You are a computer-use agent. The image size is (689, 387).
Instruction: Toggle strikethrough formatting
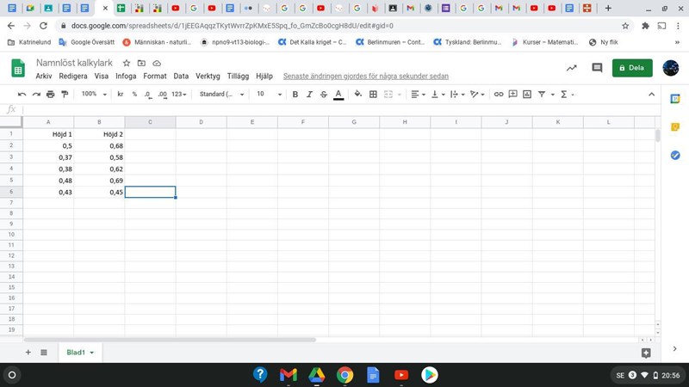coord(324,94)
